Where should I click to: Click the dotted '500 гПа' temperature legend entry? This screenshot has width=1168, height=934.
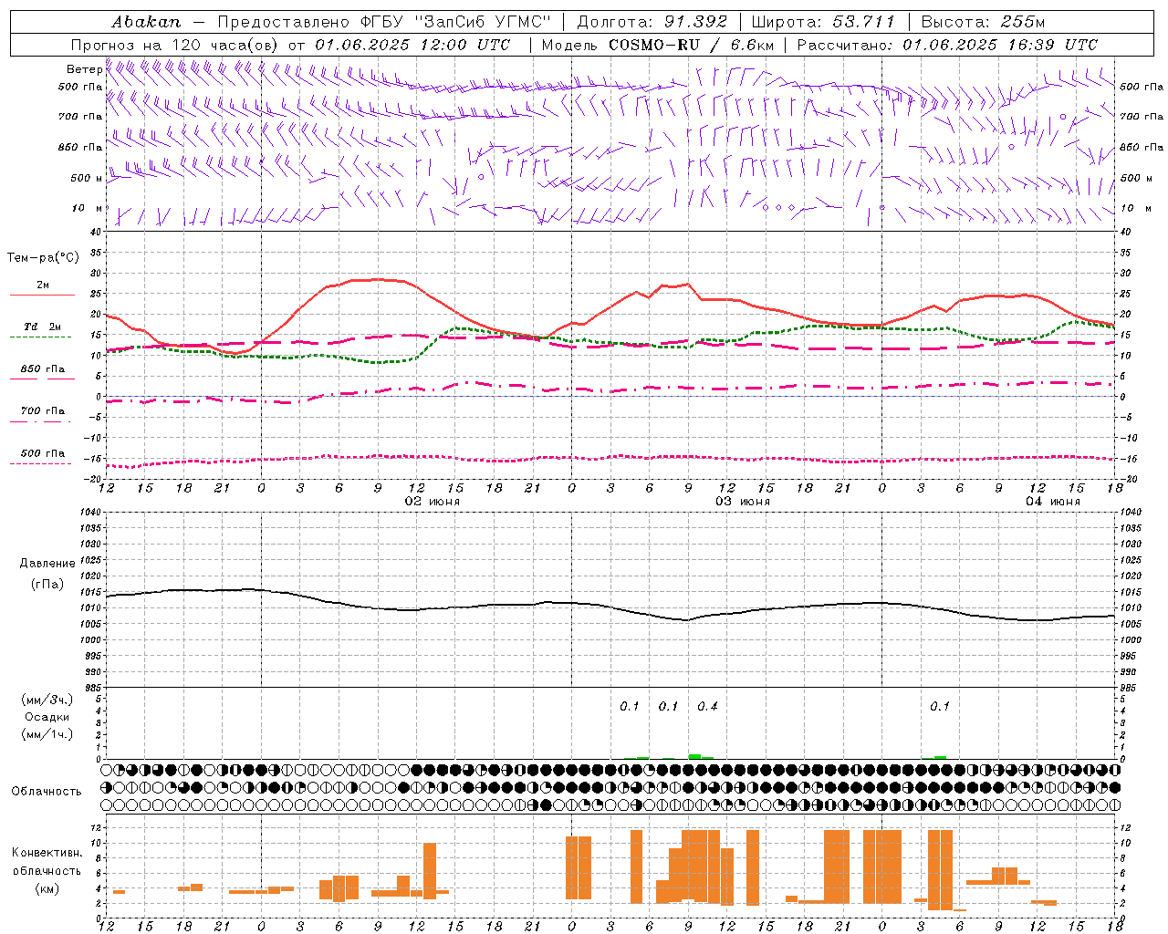click(x=43, y=453)
